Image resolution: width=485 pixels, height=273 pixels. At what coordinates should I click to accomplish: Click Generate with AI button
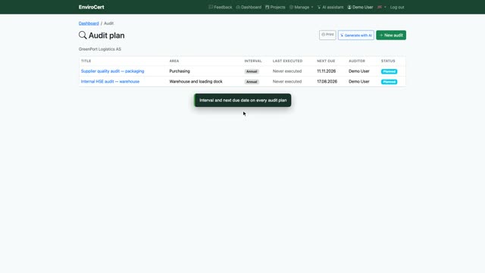pyautogui.click(x=356, y=35)
